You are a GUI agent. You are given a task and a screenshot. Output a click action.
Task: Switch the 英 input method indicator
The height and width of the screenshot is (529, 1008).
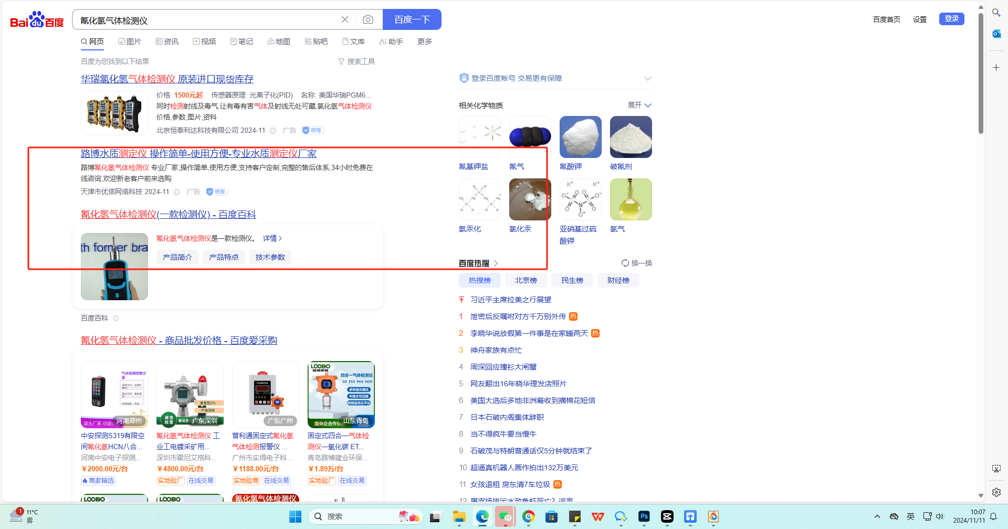910,516
